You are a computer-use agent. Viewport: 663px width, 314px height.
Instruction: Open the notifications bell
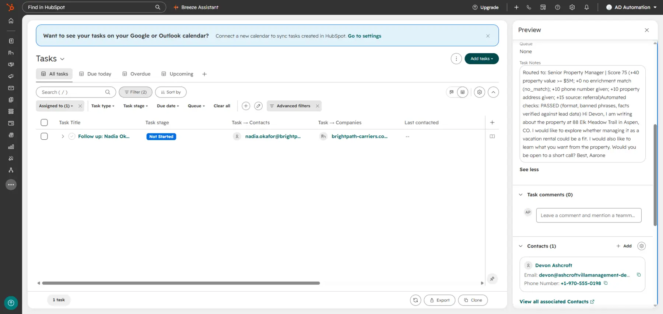[x=586, y=7]
